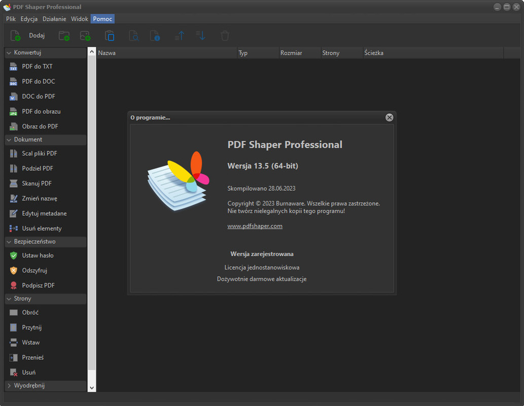Open the Pomoc menu
The height and width of the screenshot is (406, 524).
click(x=102, y=19)
